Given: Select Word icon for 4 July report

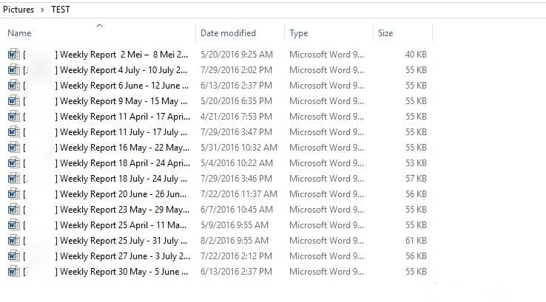Looking at the screenshot, I should coord(13,70).
